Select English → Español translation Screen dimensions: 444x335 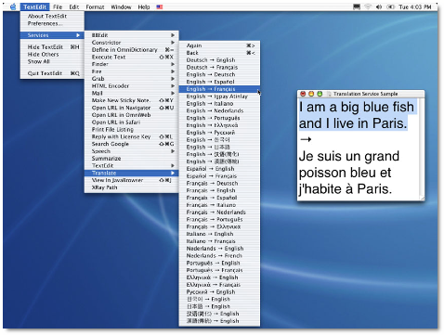click(219, 82)
